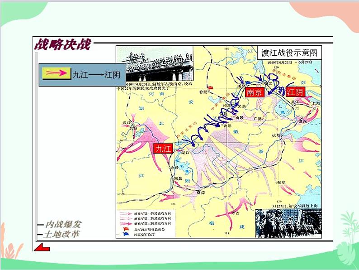Click the 1949年4月21日–5月27日 date text
Viewport: 359px width, 270px height.
point(290,63)
